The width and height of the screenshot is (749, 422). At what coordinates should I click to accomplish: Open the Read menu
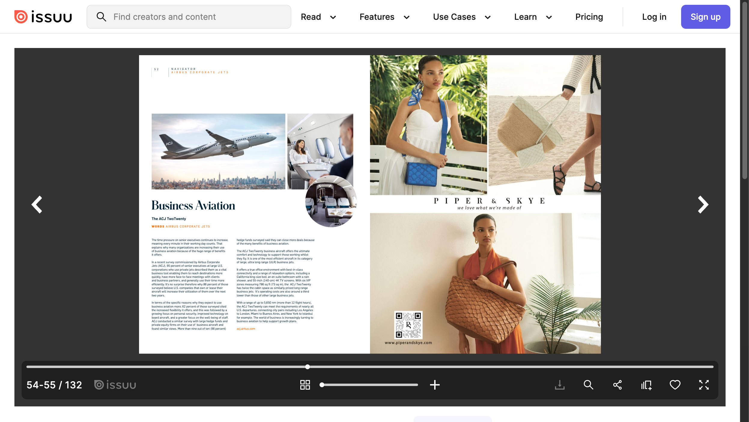(x=311, y=17)
